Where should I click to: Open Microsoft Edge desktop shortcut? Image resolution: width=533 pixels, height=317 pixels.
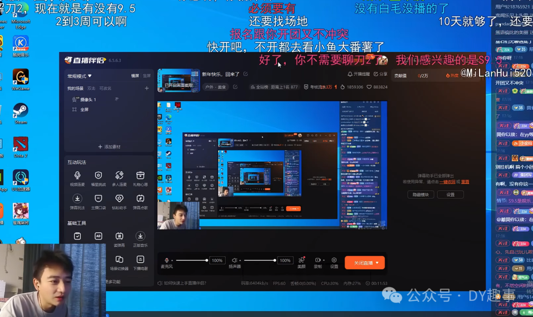tap(20, 18)
